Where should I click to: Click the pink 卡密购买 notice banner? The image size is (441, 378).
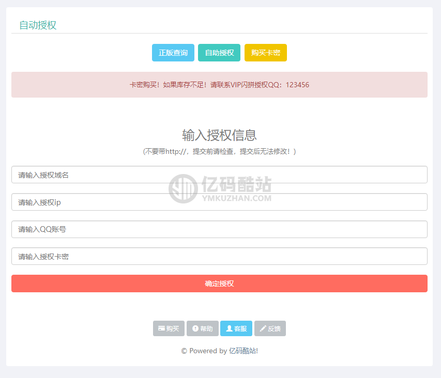(219, 85)
